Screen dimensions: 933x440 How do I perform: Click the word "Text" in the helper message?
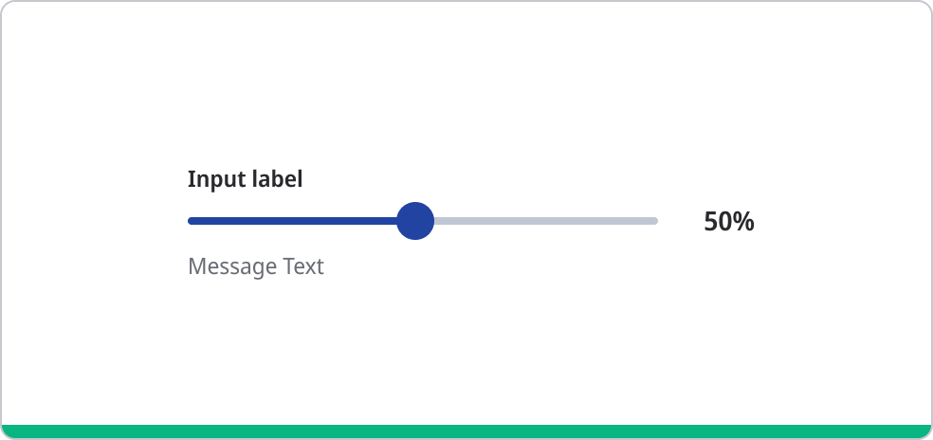pyautogui.click(x=303, y=266)
